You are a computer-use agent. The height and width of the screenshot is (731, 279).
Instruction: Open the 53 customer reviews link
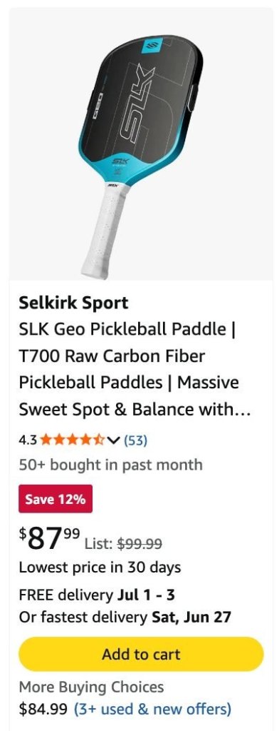click(x=135, y=440)
